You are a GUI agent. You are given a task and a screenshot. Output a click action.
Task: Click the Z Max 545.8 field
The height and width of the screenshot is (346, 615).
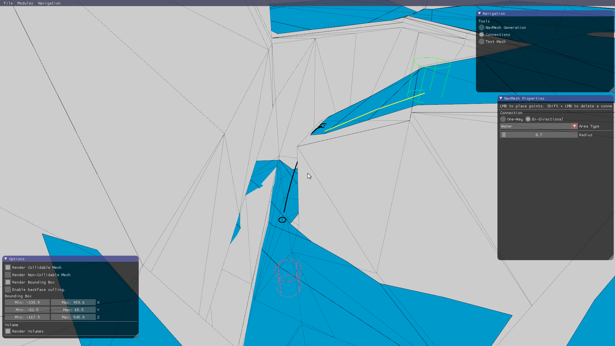pyautogui.click(x=73, y=317)
